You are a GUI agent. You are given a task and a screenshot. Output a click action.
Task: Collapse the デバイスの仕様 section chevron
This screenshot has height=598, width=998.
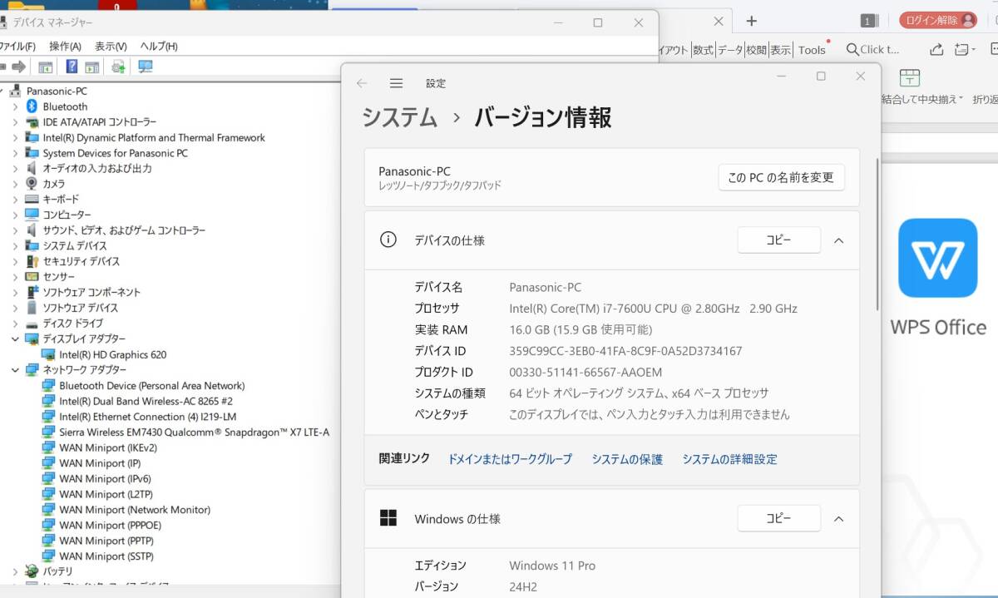click(838, 240)
